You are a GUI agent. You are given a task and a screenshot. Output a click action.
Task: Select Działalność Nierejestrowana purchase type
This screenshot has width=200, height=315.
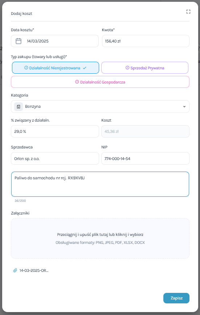(56, 68)
